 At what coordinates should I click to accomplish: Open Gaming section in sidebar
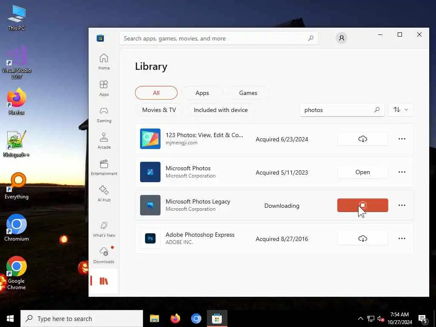click(104, 115)
